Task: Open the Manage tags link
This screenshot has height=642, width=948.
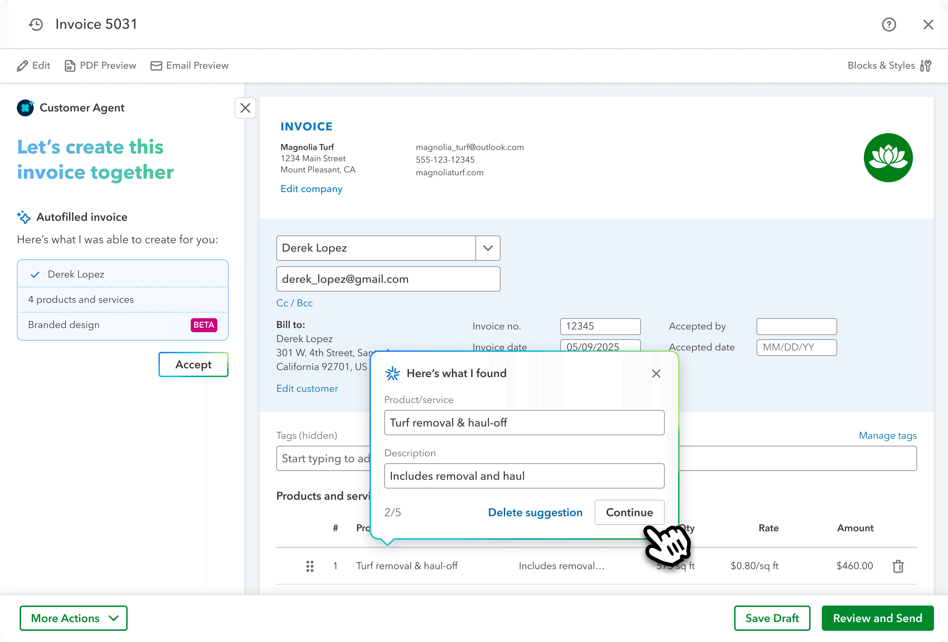Action: click(x=887, y=435)
